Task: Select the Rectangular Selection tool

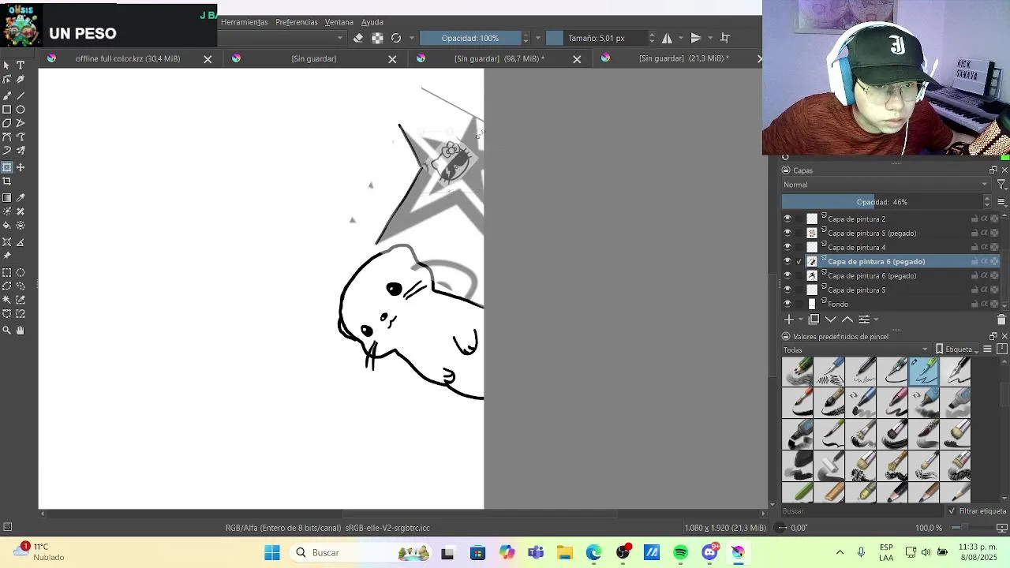Action: pos(7,272)
